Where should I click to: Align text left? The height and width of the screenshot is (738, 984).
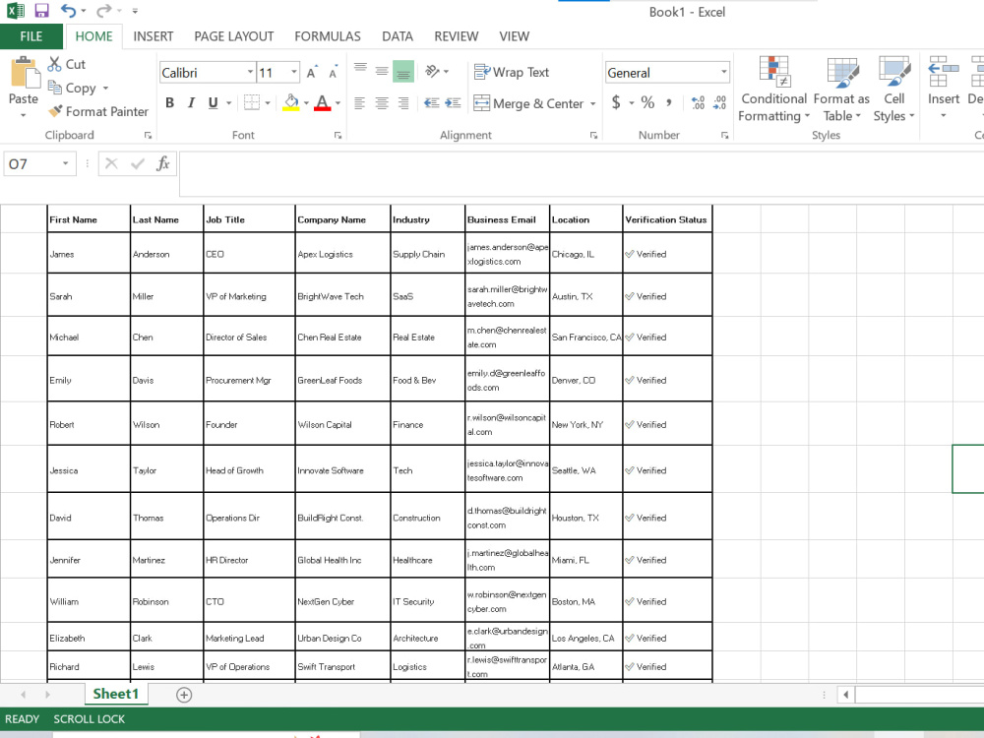click(x=359, y=103)
